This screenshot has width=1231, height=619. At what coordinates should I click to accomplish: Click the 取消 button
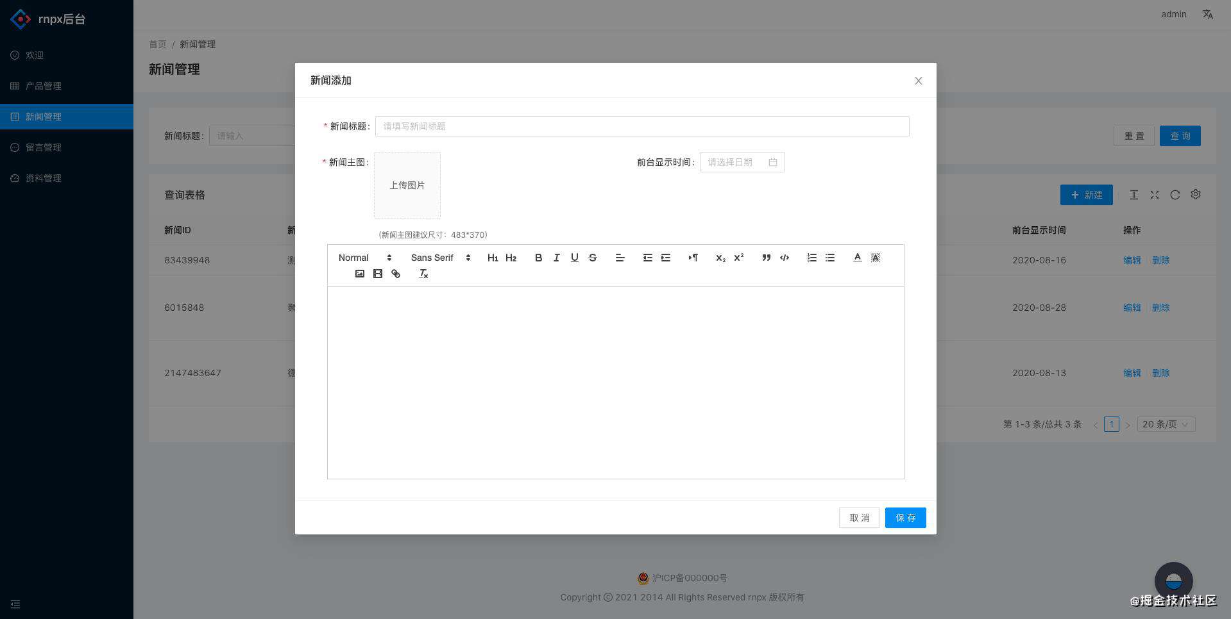(859, 518)
